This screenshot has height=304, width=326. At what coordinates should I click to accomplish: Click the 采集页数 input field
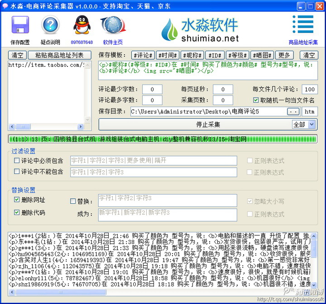click(223, 100)
